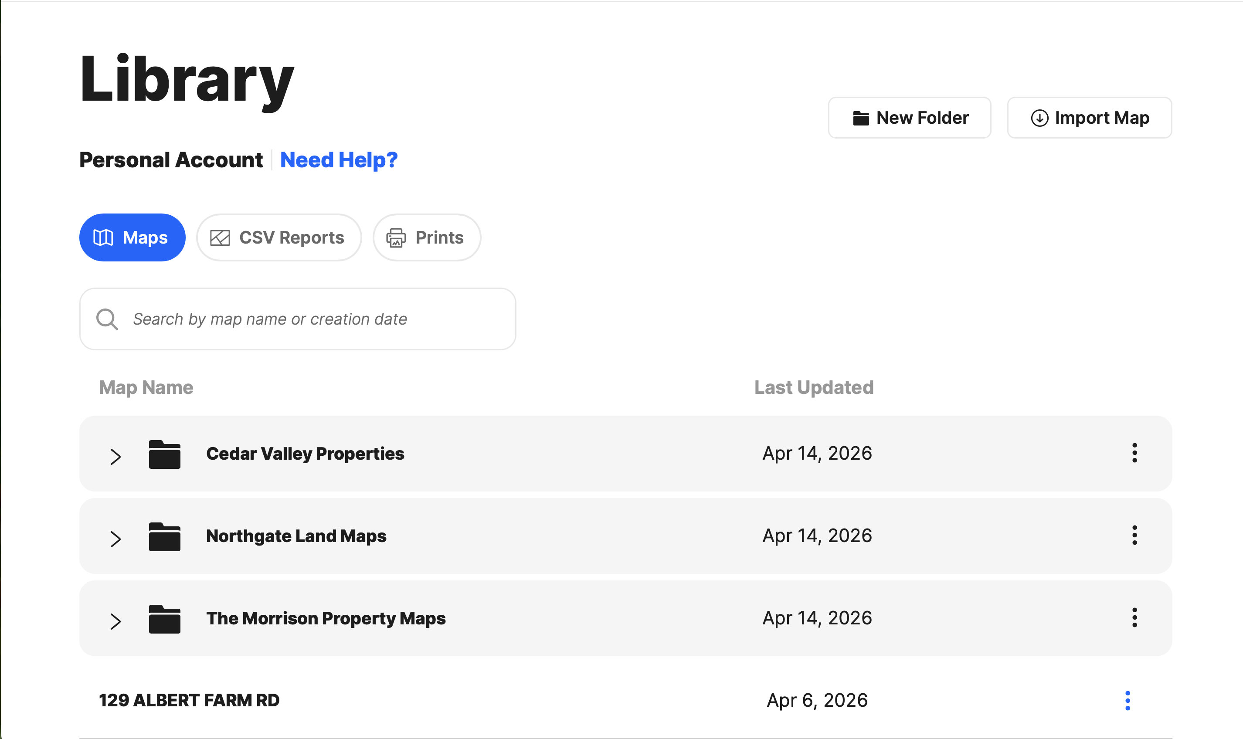
Task: Switch to the Prints tab
Action: [x=426, y=237]
